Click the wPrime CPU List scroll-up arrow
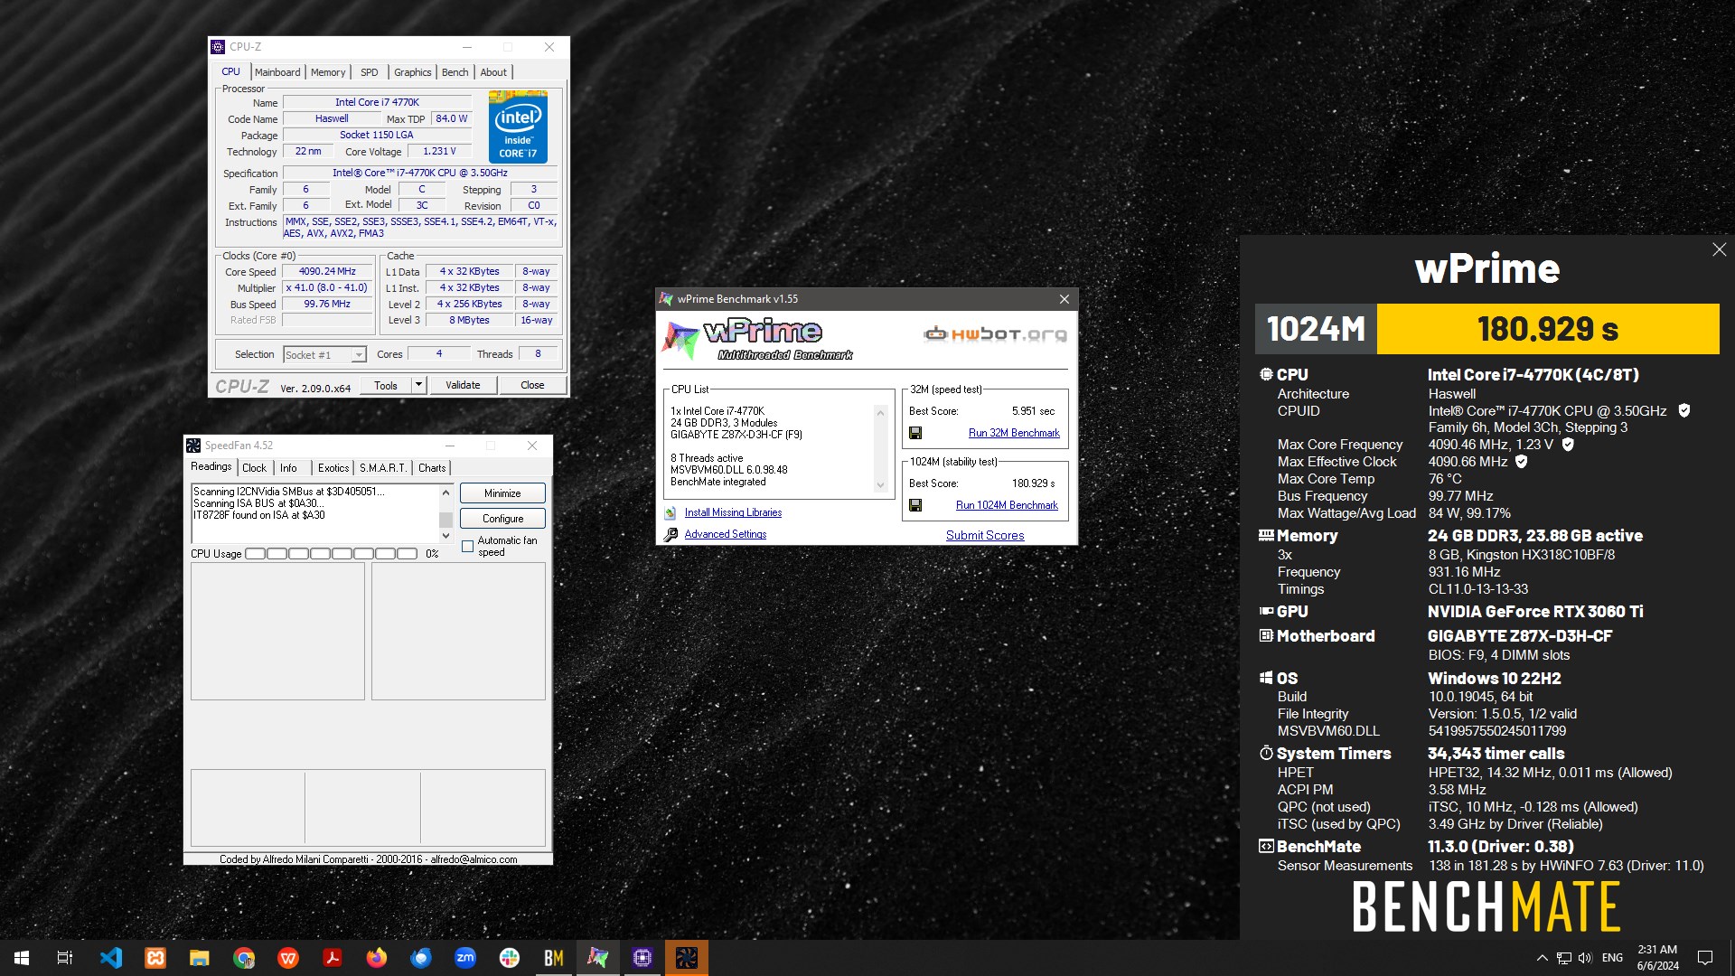The image size is (1735, 976). point(880,412)
